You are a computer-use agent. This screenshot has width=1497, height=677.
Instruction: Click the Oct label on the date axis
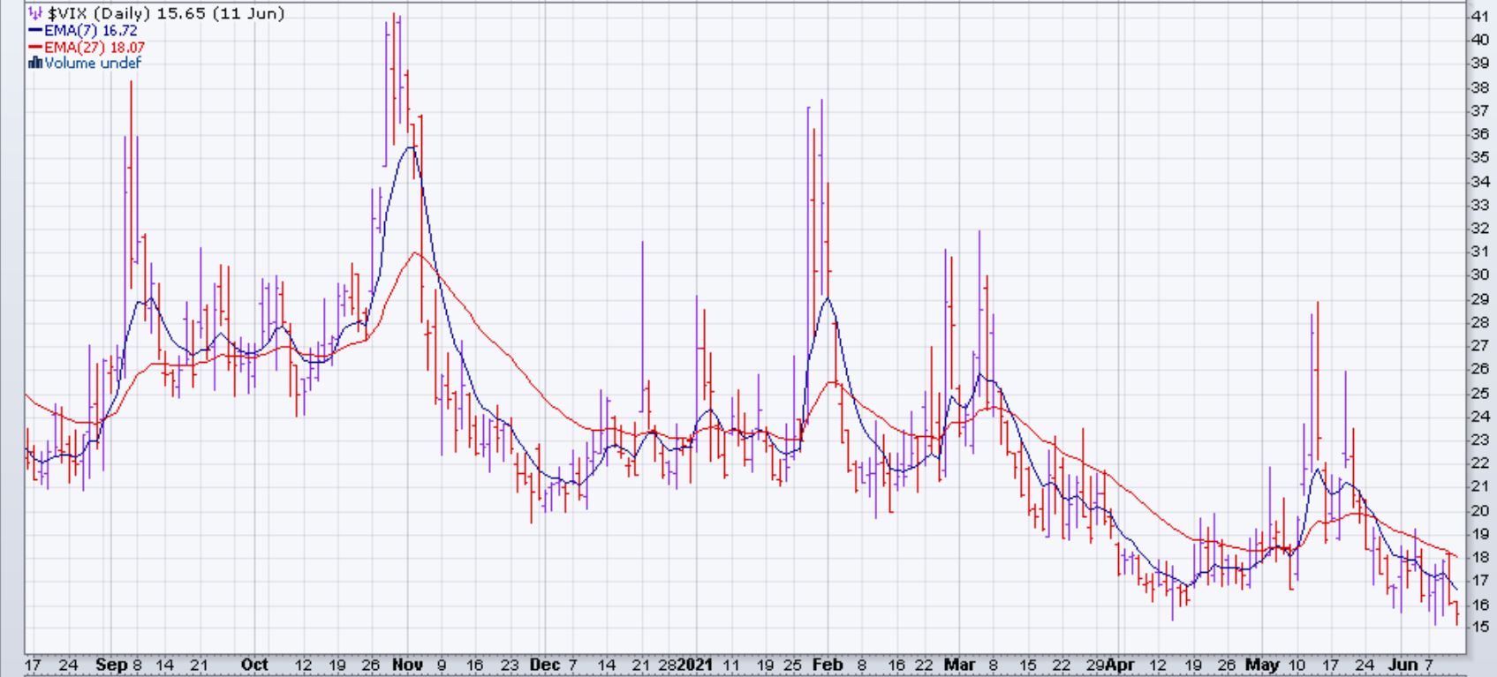coord(254,665)
